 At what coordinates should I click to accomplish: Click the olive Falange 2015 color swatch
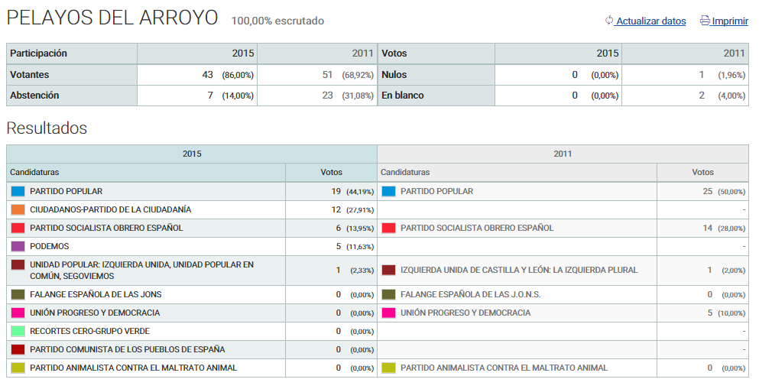(18, 294)
